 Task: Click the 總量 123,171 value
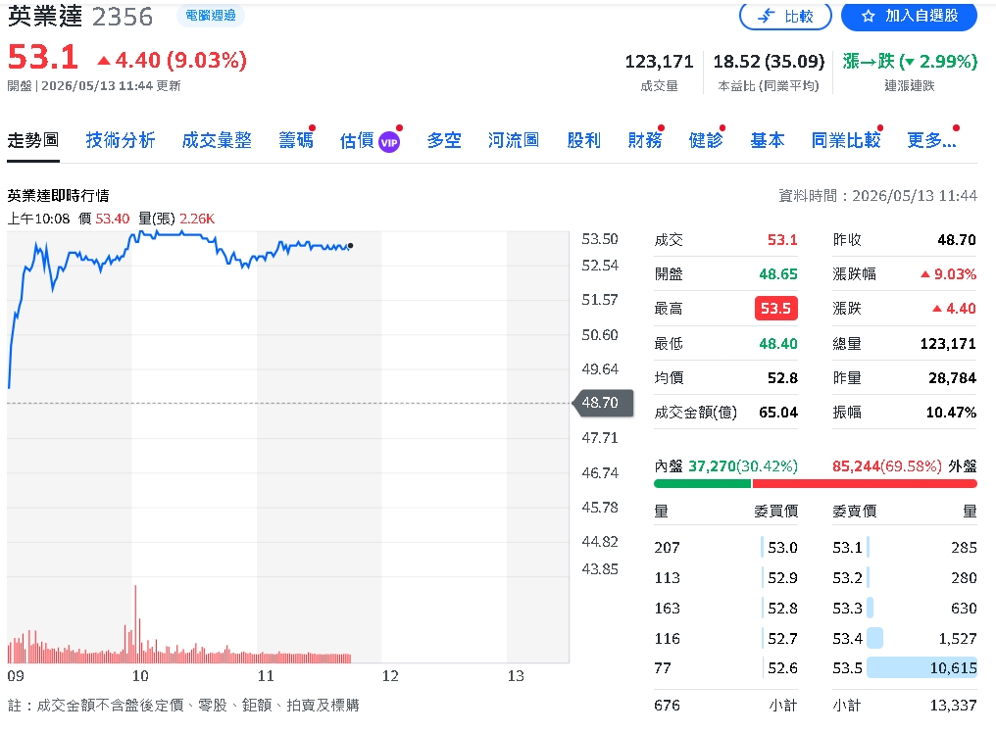pyautogui.click(x=948, y=344)
